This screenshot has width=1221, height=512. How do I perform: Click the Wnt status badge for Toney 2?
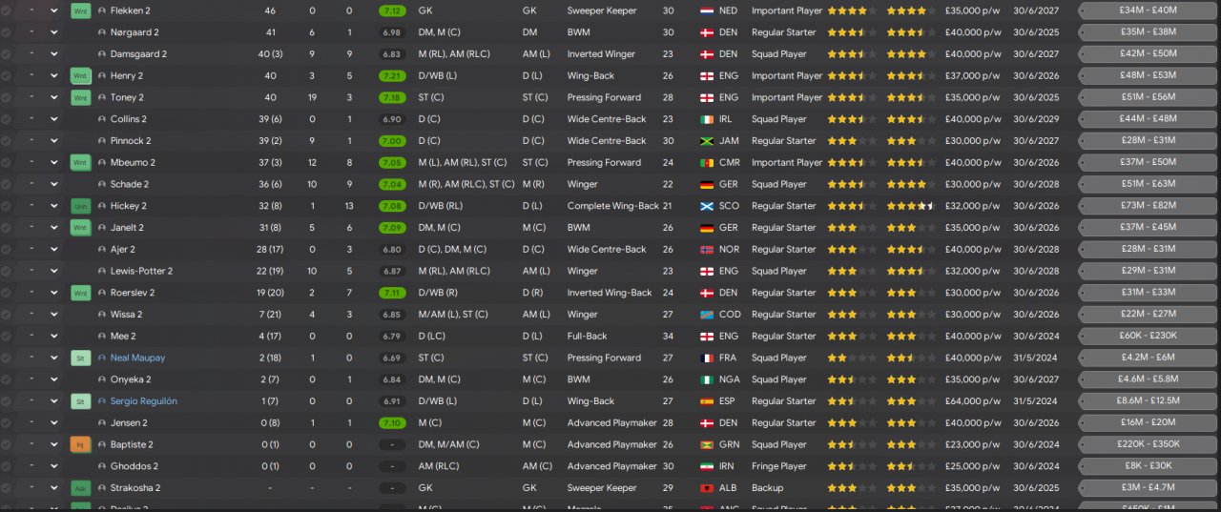[x=81, y=97]
